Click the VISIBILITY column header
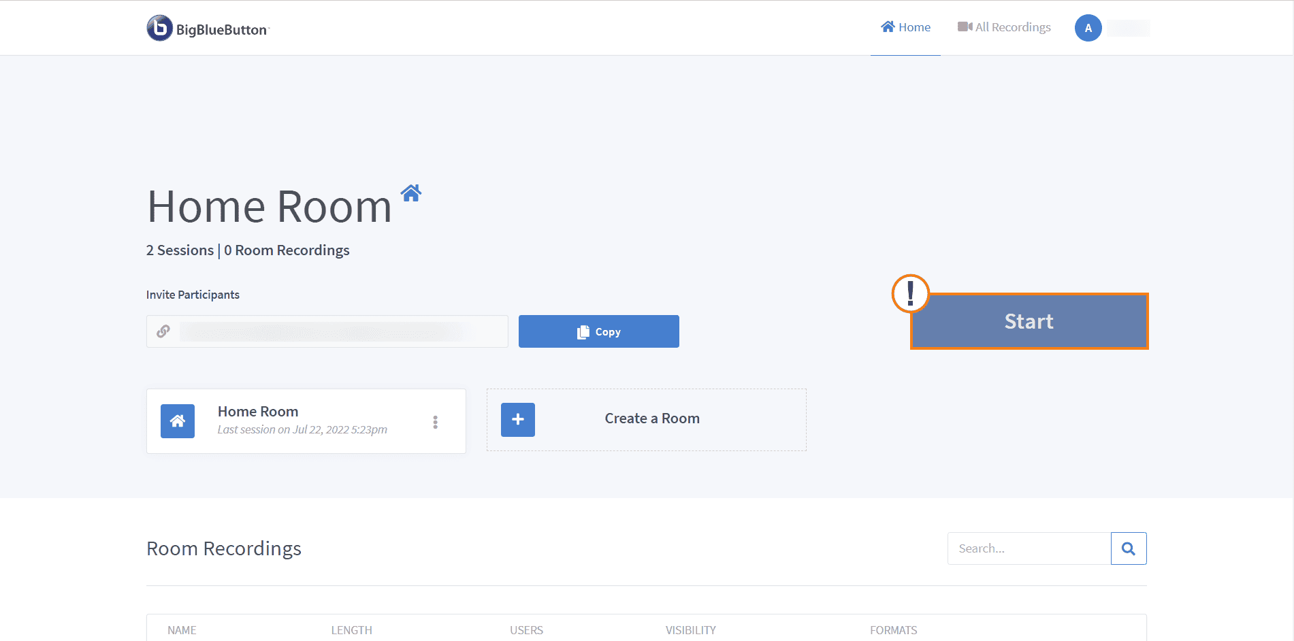Image resolution: width=1294 pixels, height=641 pixels. point(691,630)
